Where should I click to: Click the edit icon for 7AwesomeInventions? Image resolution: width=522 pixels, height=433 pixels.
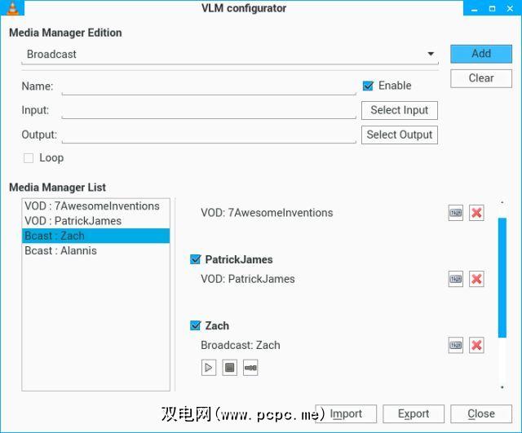pos(455,213)
